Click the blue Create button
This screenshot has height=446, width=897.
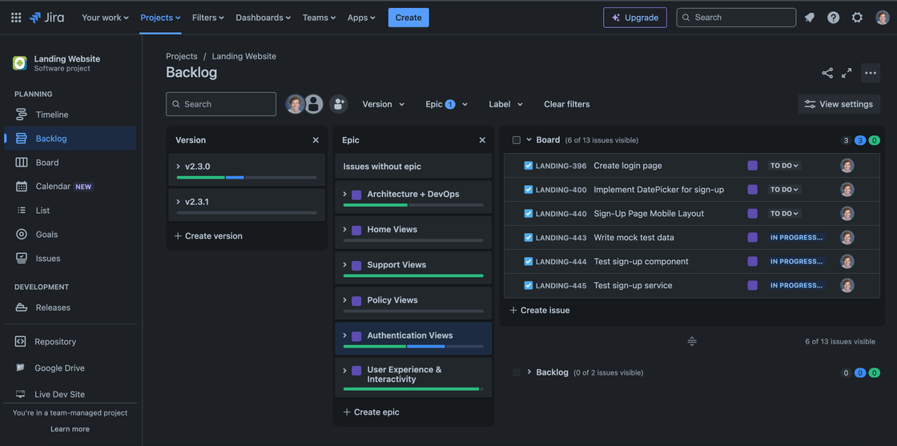408,18
